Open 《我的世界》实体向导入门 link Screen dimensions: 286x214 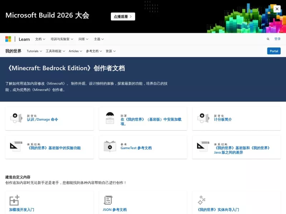[x=218, y=210]
